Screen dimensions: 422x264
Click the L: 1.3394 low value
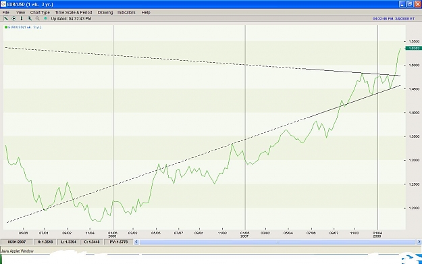click(68, 242)
